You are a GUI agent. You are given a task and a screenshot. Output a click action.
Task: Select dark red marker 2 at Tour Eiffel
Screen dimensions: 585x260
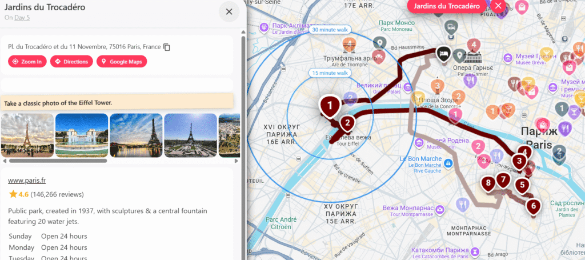[347, 122]
